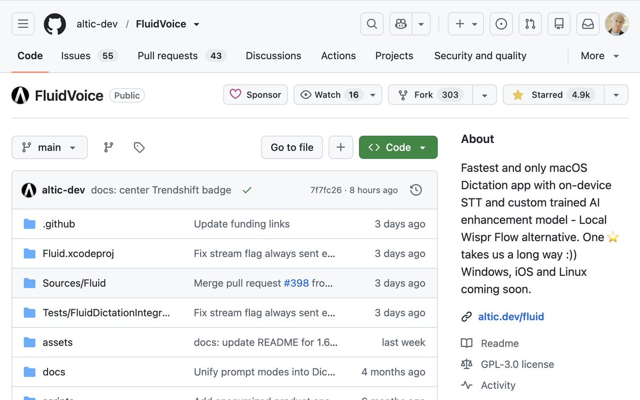This screenshot has width=640, height=400.
Task: Open the Projects tab
Action: (x=394, y=55)
